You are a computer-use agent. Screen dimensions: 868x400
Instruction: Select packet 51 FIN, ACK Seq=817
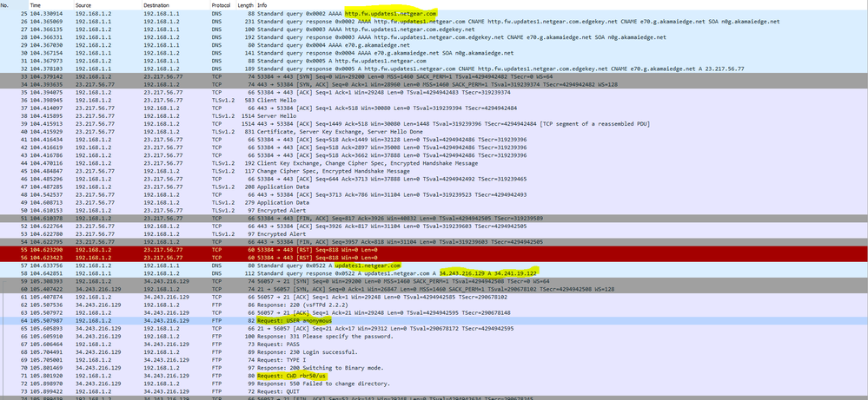click(x=434, y=218)
